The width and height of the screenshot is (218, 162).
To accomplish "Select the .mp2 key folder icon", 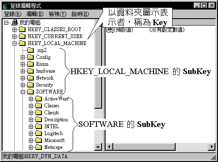I will (30, 50).
